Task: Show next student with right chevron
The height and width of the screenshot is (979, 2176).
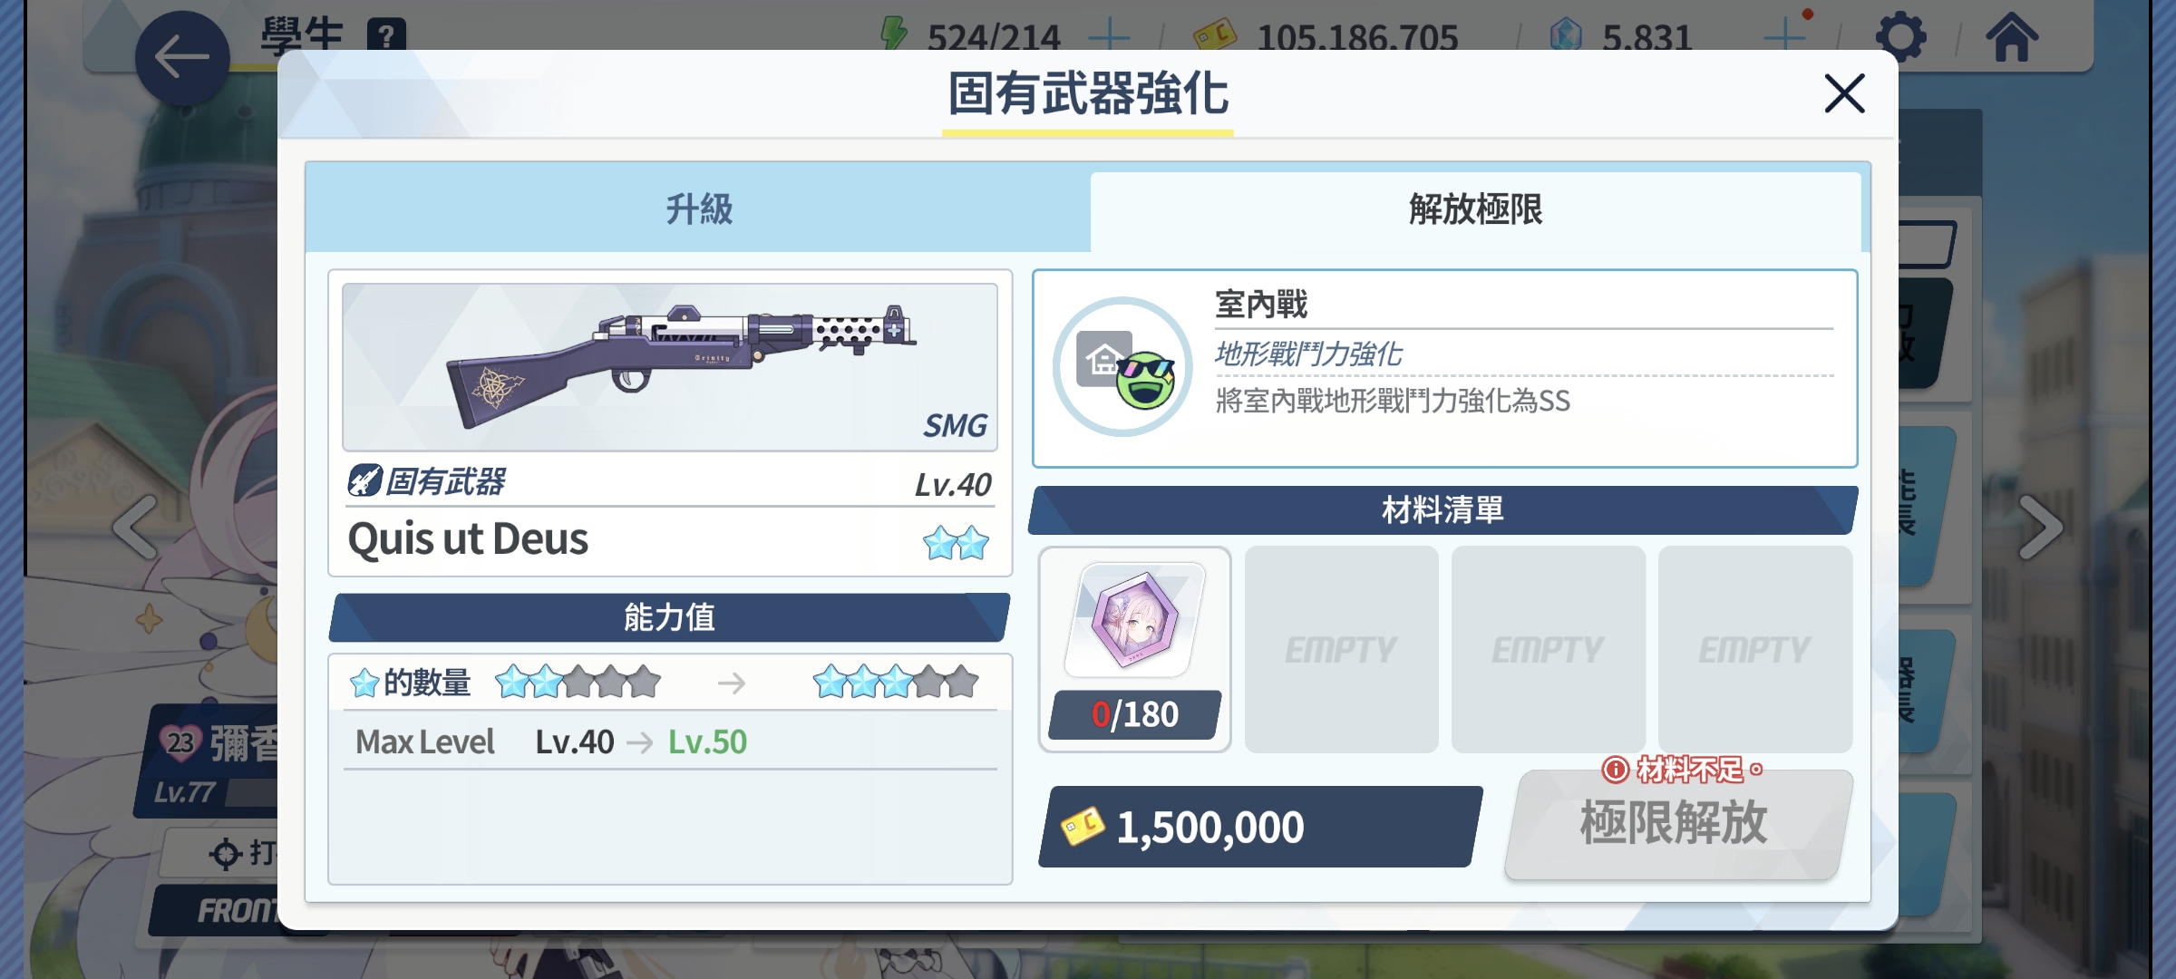Action: [x=2040, y=527]
